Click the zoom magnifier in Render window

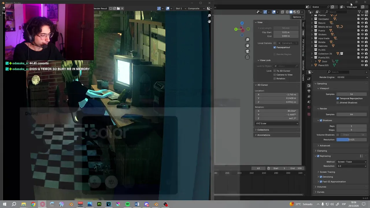(x=209, y=16)
